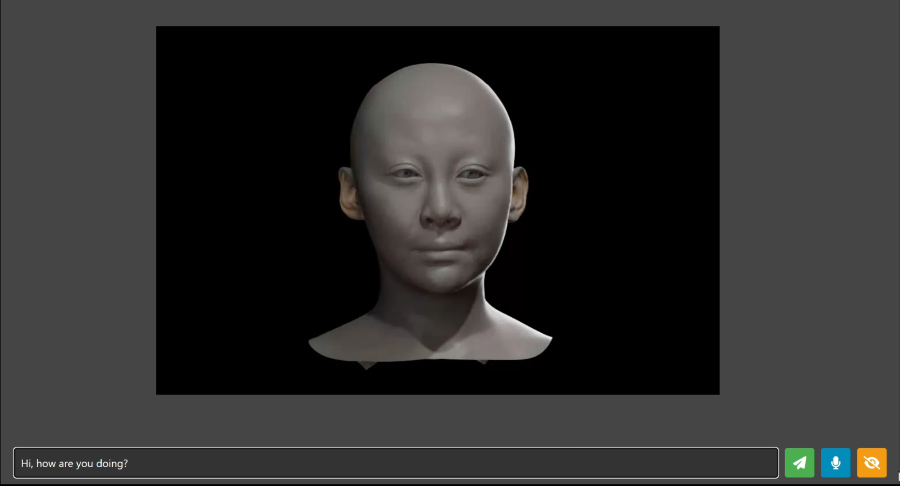This screenshot has width=900, height=486.
Task: Start voice input with the microphone button
Action: click(x=835, y=462)
